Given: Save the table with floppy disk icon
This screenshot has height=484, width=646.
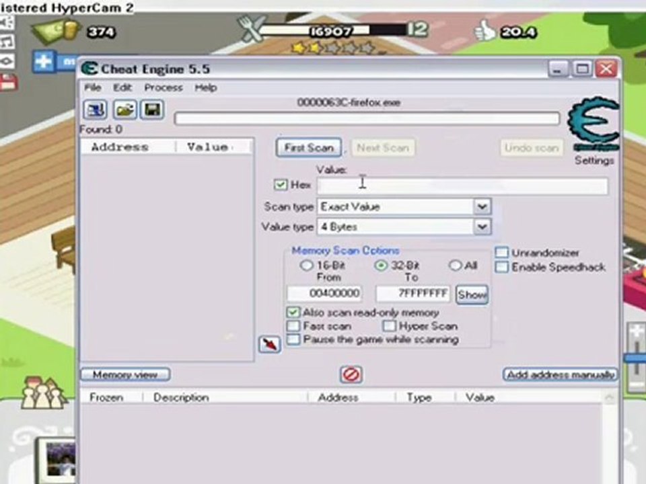Looking at the screenshot, I should [153, 110].
